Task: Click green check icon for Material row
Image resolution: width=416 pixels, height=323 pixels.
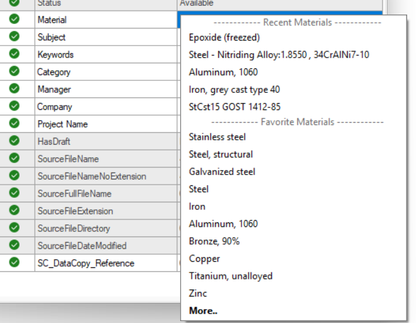Action: 15,19
